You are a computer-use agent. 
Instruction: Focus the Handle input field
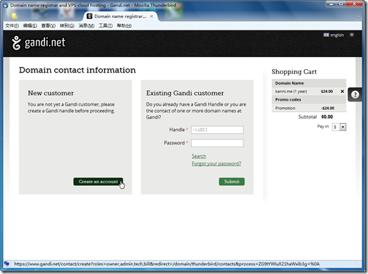(x=217, y=130)
